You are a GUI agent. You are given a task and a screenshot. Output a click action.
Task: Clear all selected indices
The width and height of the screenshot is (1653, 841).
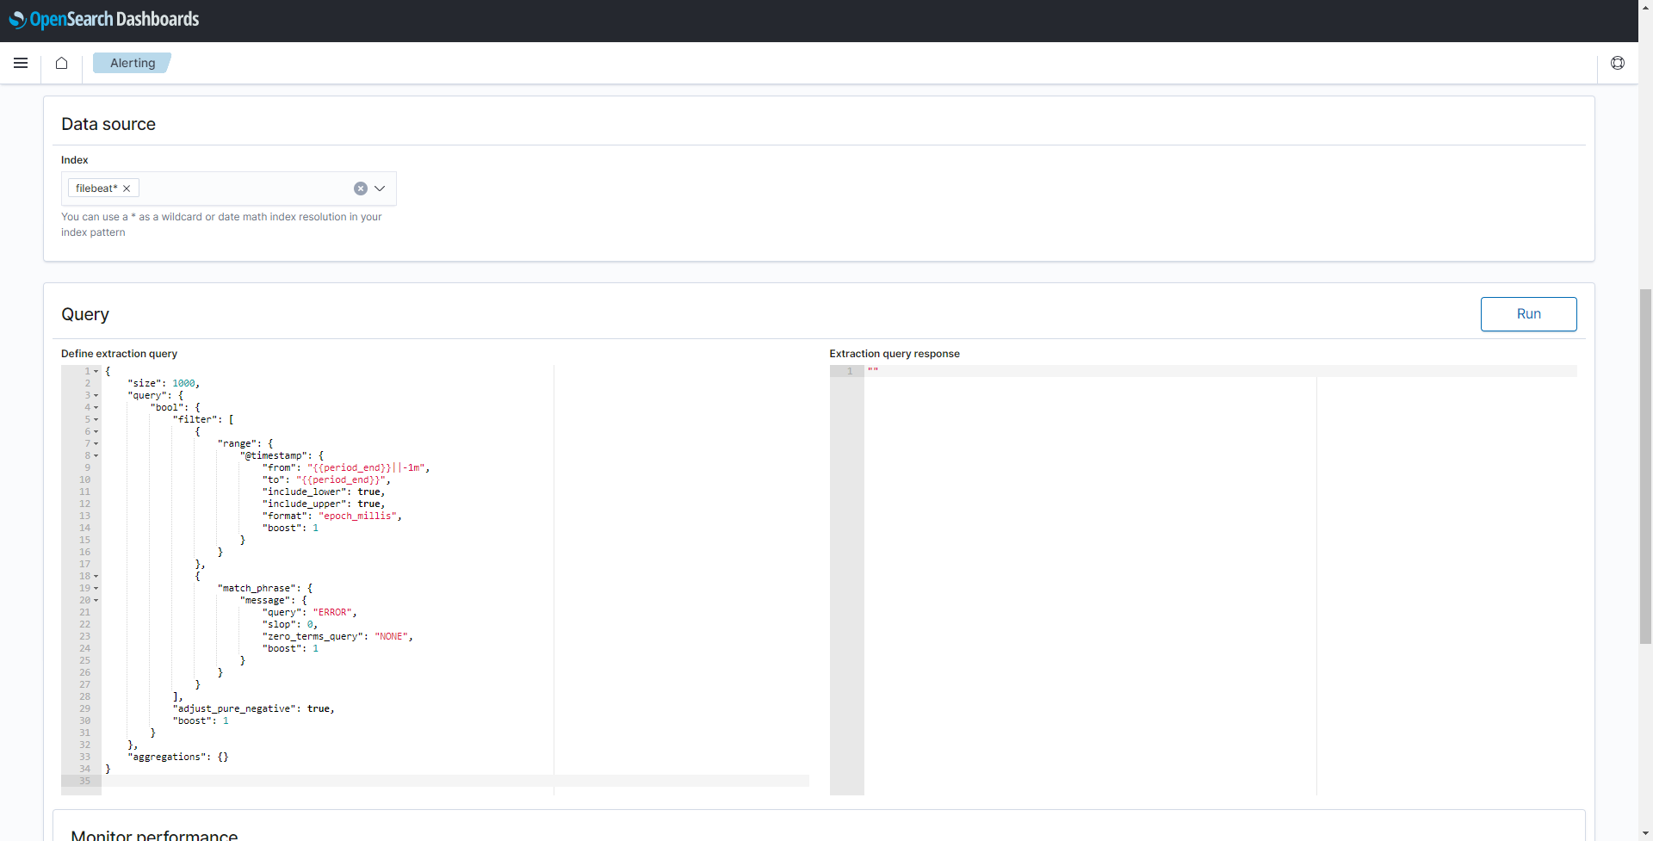[x=361, y=189]
